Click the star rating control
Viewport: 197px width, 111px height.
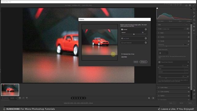[x=78, y=98]
